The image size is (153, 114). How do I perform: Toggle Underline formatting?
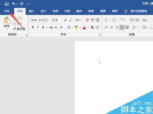[x=43, y=27]
